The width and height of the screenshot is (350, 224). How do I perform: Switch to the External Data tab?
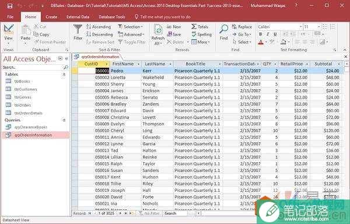78,17
